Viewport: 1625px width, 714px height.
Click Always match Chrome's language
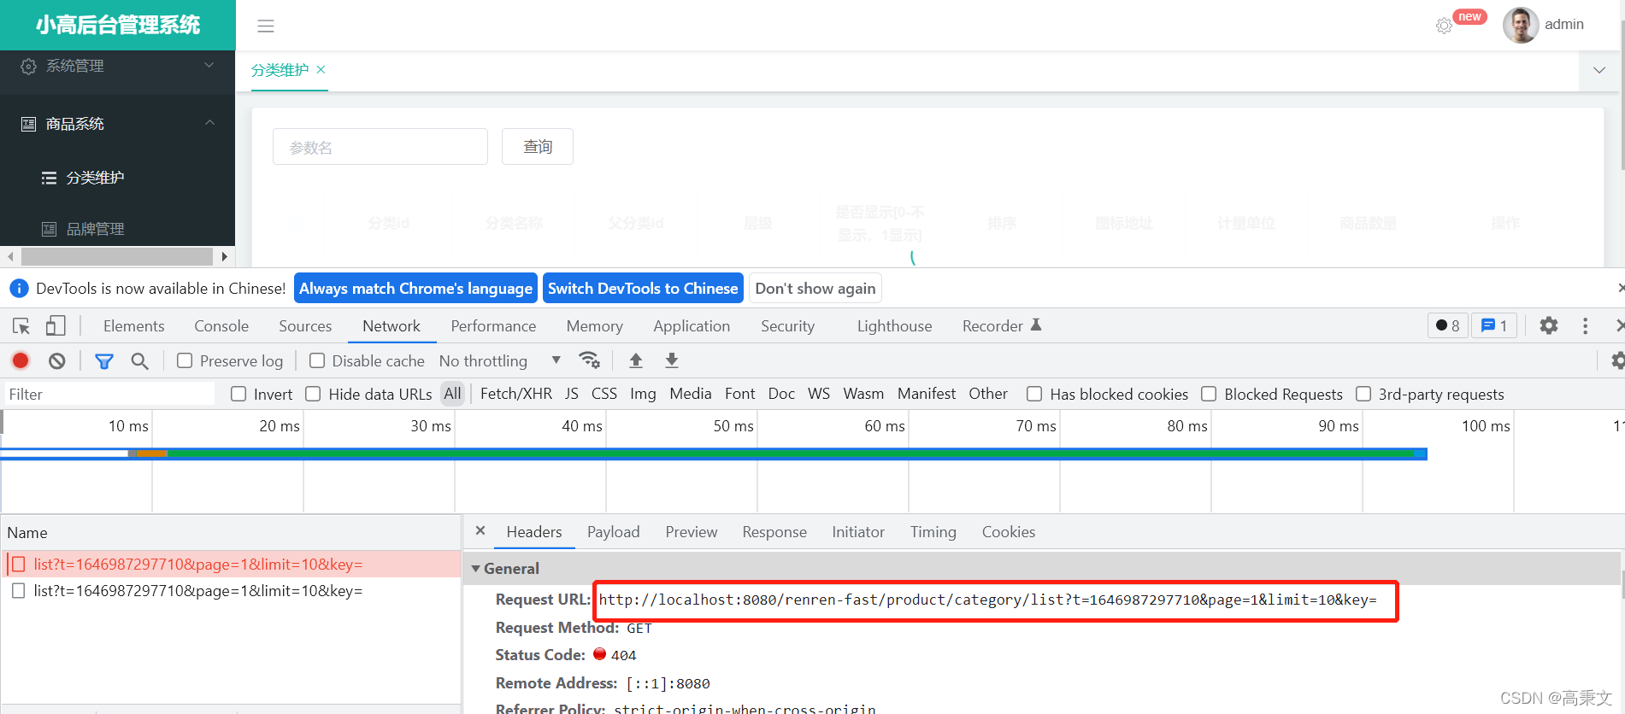pos(415,288)
